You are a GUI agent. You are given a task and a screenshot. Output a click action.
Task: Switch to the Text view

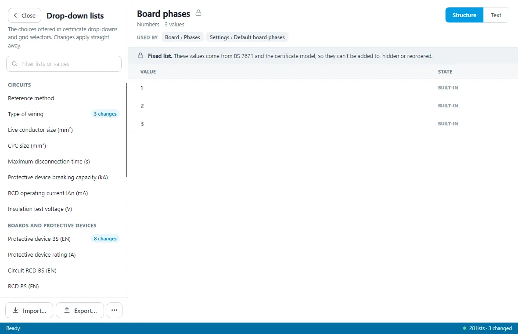click(496, 15)
